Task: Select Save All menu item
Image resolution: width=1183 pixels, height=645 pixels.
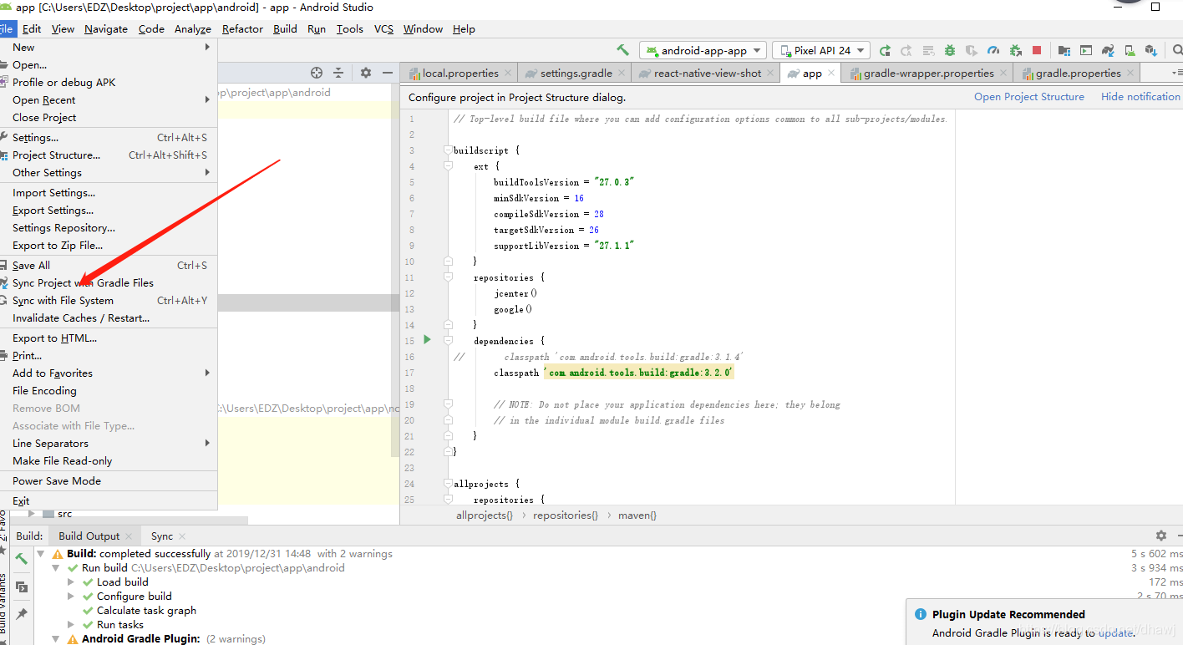Action: coord(109,266)
